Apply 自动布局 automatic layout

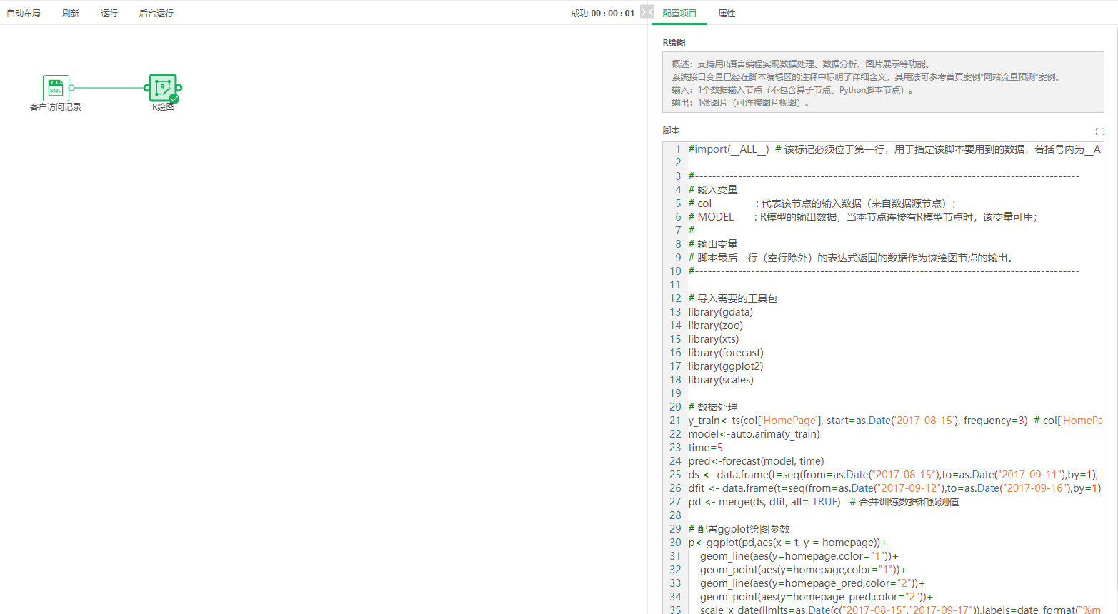point(24,12)
